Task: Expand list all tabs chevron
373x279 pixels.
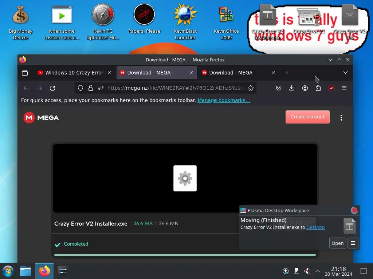Action: pyautogui.click(x=346, y=73)
